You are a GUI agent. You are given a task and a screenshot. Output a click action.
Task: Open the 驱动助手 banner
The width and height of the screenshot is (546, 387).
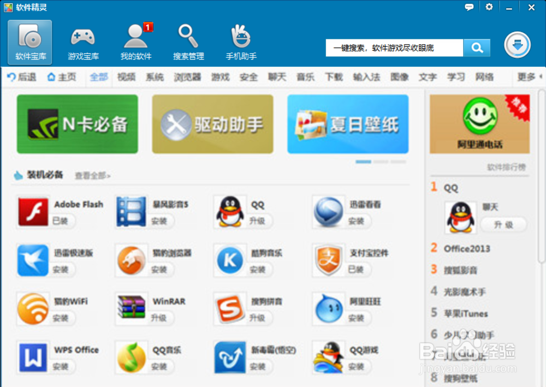tap(212, 124)
